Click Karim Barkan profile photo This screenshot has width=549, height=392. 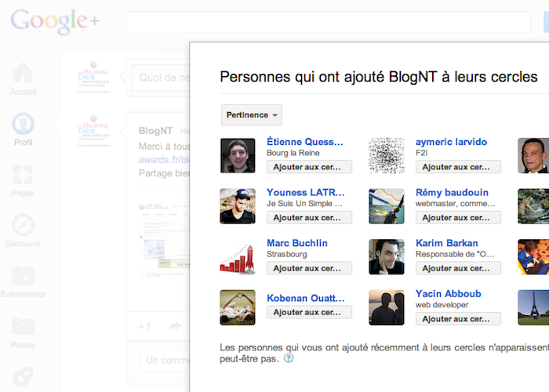pyautogui.click(x=387, y=257)
